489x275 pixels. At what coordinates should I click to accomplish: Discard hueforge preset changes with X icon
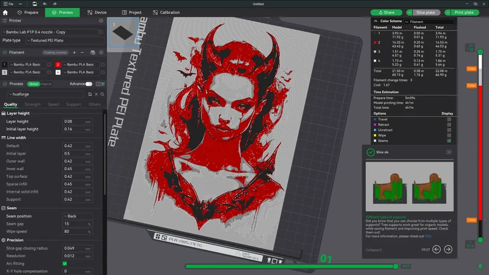coord(97,94)
